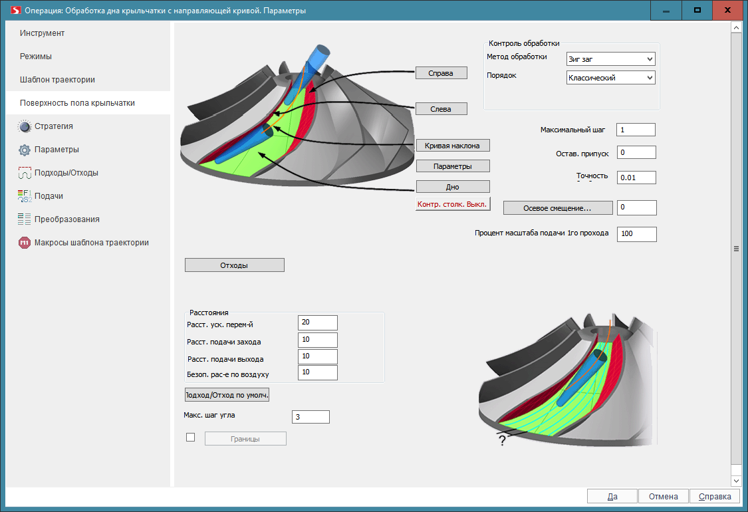Toggle the checkbox next to Границы

(190, 438)
